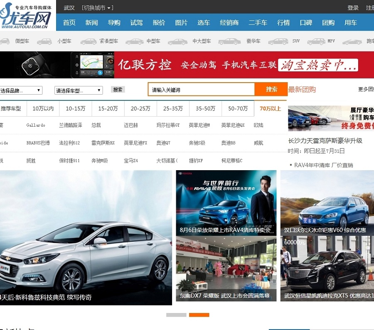Click the gray 搜索 button beside dropdowns

[x=118, y=90]
